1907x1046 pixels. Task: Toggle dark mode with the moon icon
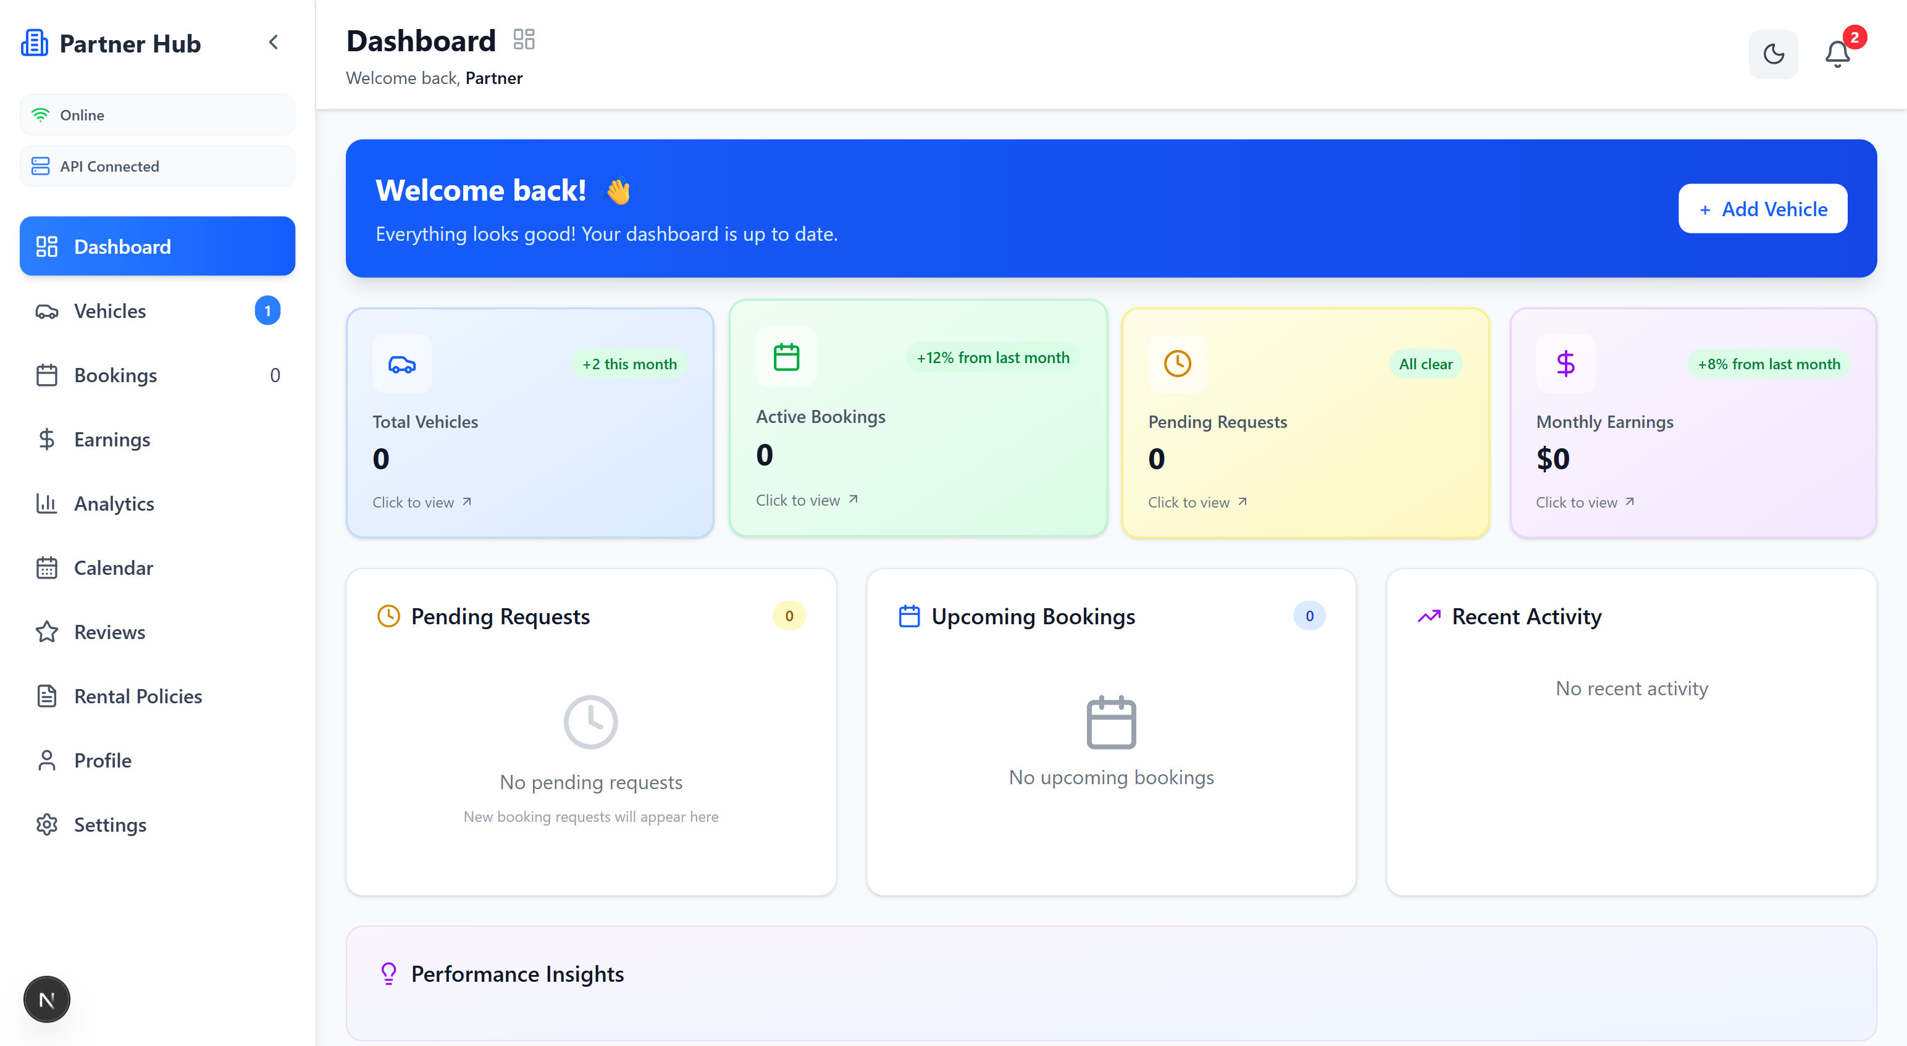click(x=1773, y=54)
